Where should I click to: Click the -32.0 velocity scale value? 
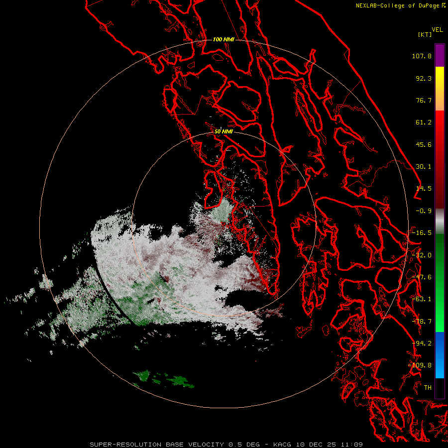coord(422,255)
